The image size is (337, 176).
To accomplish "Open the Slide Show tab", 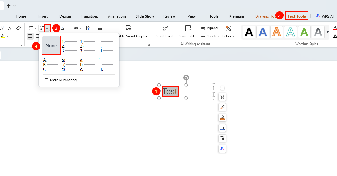I will pyautogui.click(x=145, y=16).
